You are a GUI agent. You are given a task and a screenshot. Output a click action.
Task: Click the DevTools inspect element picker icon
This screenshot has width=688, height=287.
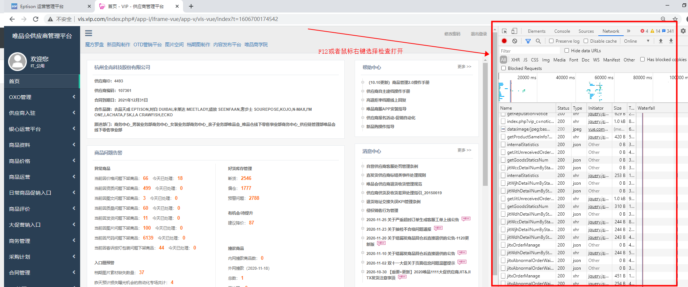pyautogui.click(x=504, y=31)
